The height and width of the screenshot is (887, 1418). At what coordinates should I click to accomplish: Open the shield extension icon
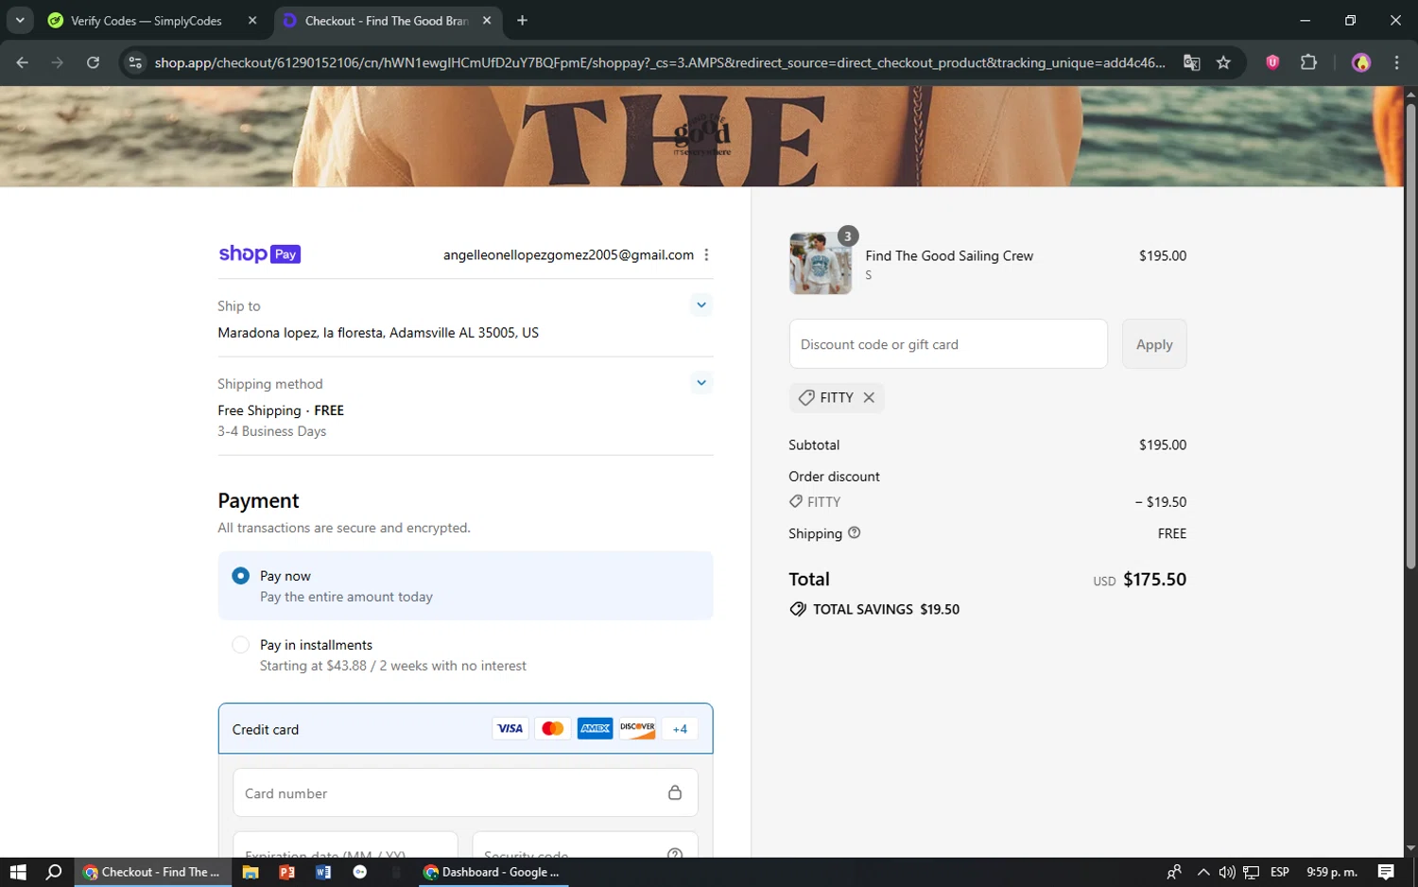click(1272, 62)
